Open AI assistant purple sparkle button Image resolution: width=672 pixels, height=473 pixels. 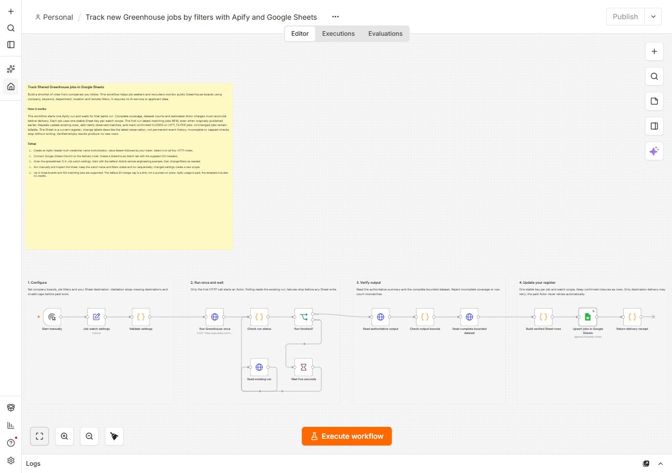654,151
